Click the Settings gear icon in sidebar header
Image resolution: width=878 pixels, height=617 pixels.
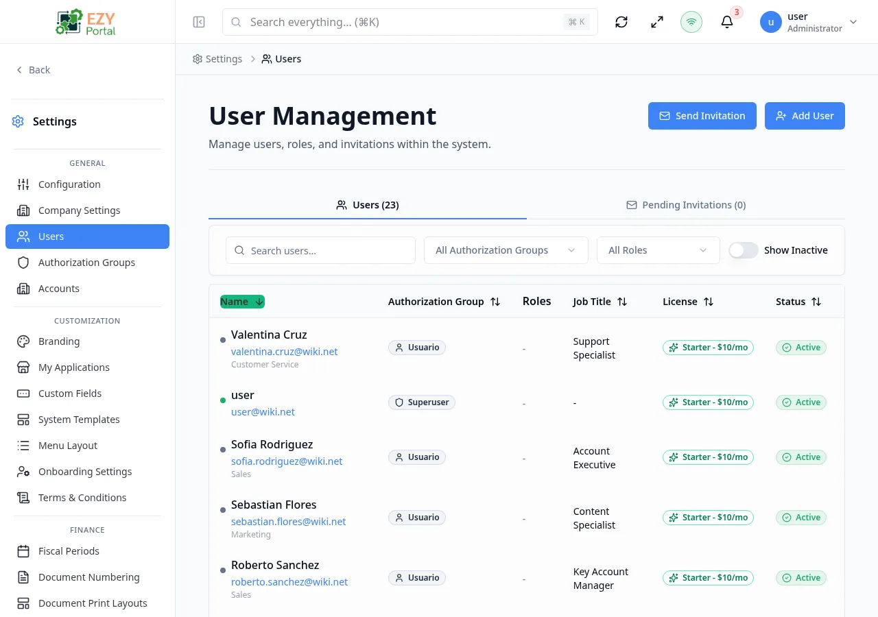pyautogui.click(x=18, y=121)
